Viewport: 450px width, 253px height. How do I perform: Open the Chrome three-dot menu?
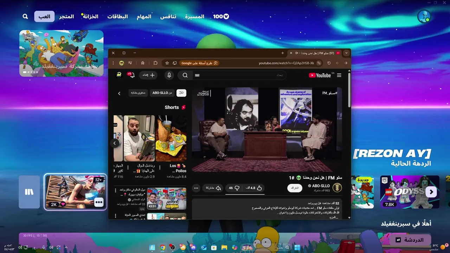click(x=113, y=63)
